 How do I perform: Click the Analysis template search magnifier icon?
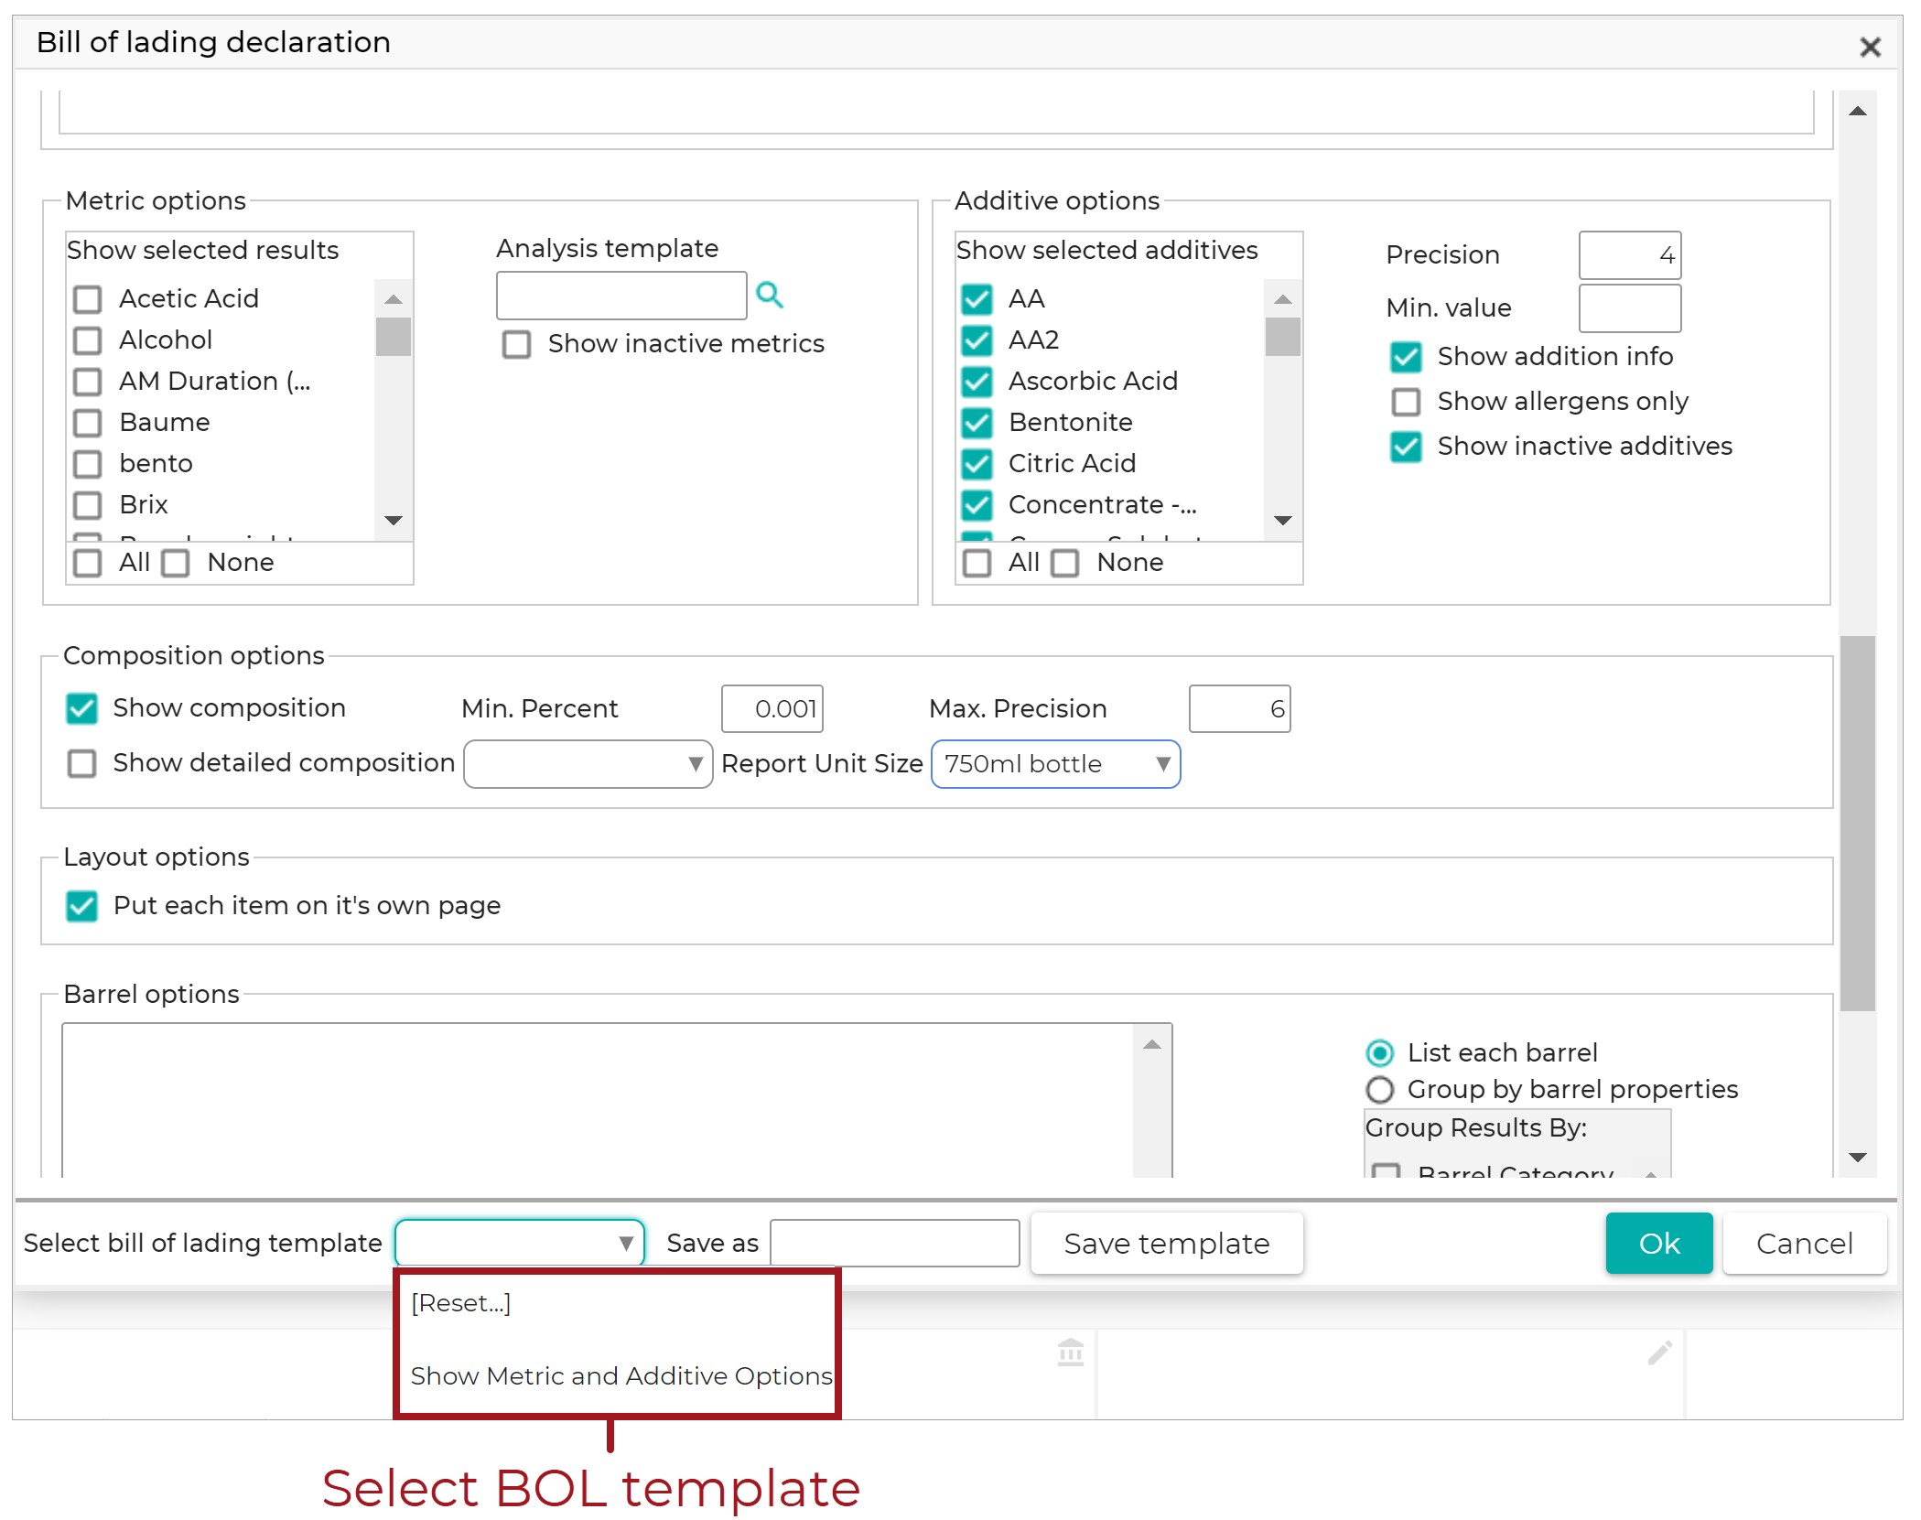point(770,295)
